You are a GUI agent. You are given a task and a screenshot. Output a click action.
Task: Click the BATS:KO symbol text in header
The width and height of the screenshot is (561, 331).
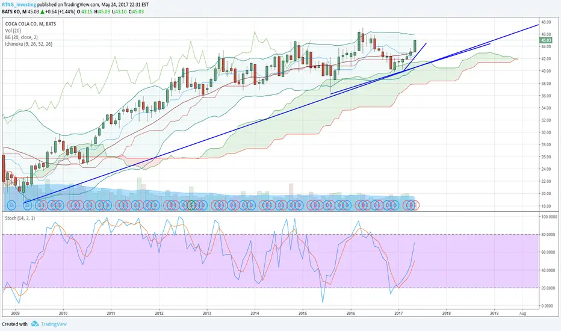click(10, 11)
